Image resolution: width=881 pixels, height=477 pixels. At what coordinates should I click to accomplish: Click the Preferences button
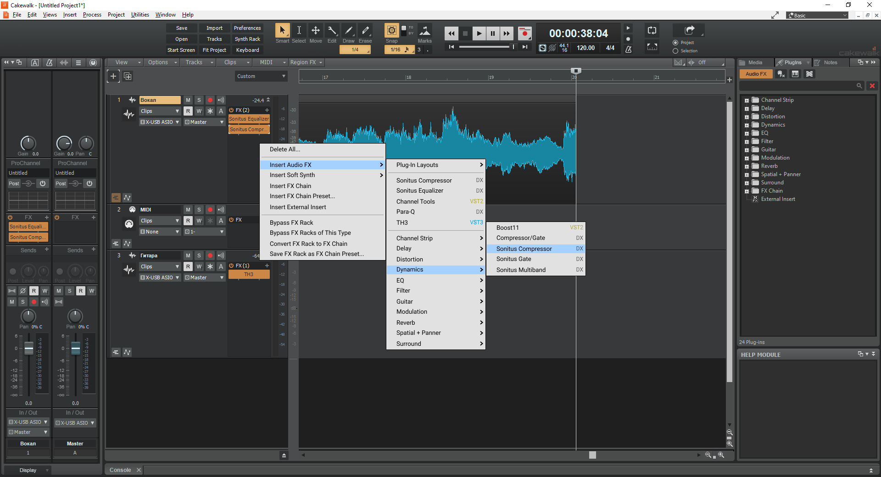pos(247,28)
